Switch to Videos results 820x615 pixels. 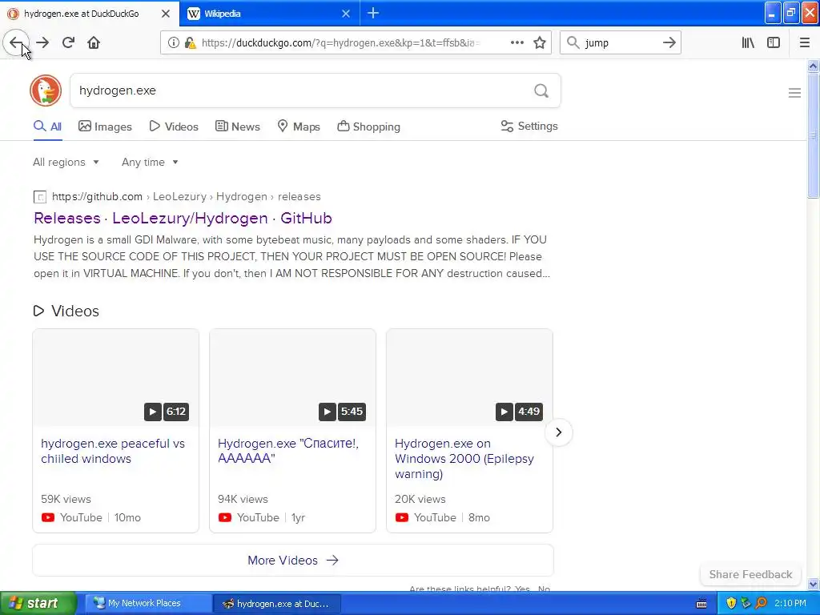tap(174, 126)
